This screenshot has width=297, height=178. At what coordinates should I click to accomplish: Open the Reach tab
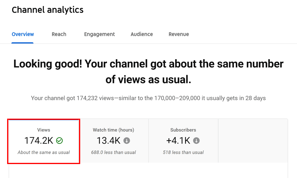click(x=59, y=34)
